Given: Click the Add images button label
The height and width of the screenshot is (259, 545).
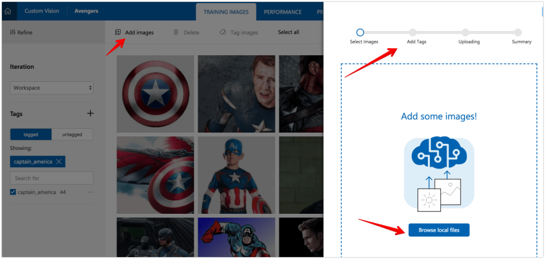Looking at the screenshot, I should 139,32.
